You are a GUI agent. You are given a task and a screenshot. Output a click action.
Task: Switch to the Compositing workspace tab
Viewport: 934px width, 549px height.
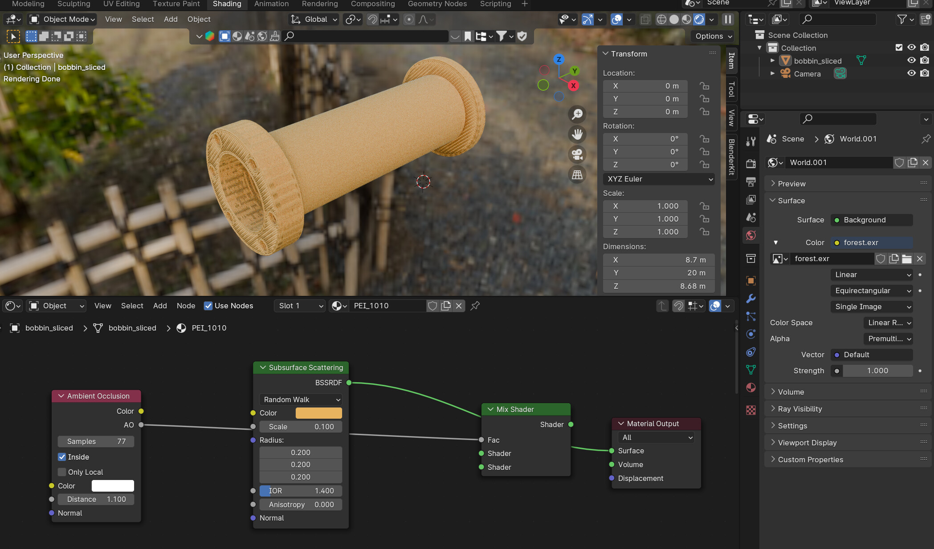pos(373,4)
